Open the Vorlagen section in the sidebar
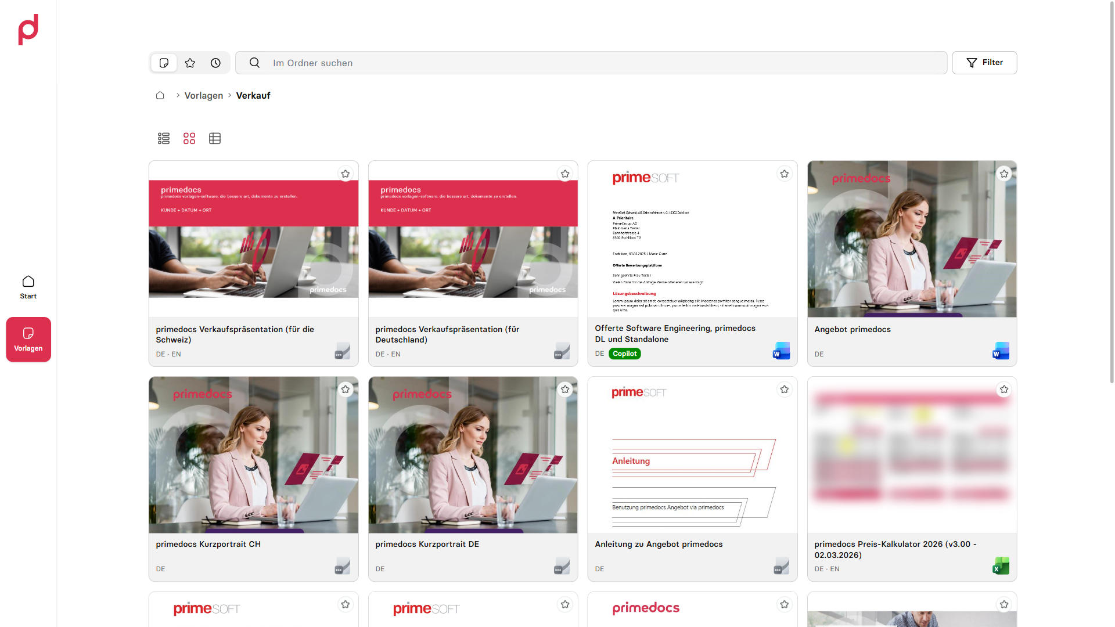The width and height of the screenshot is (1115, 627). coord(28,340)
